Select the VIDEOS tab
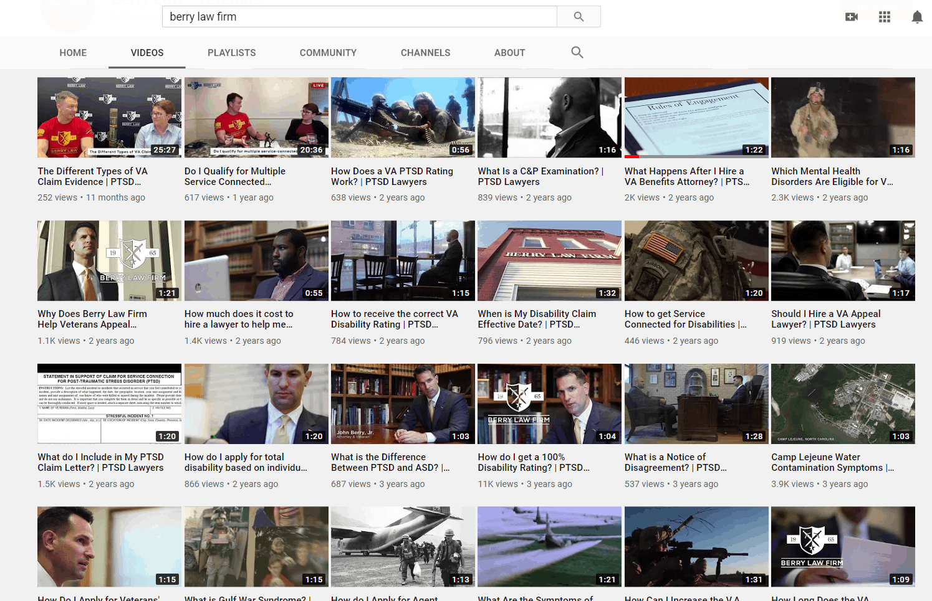The image size is (932, 601). click(147, 53)
